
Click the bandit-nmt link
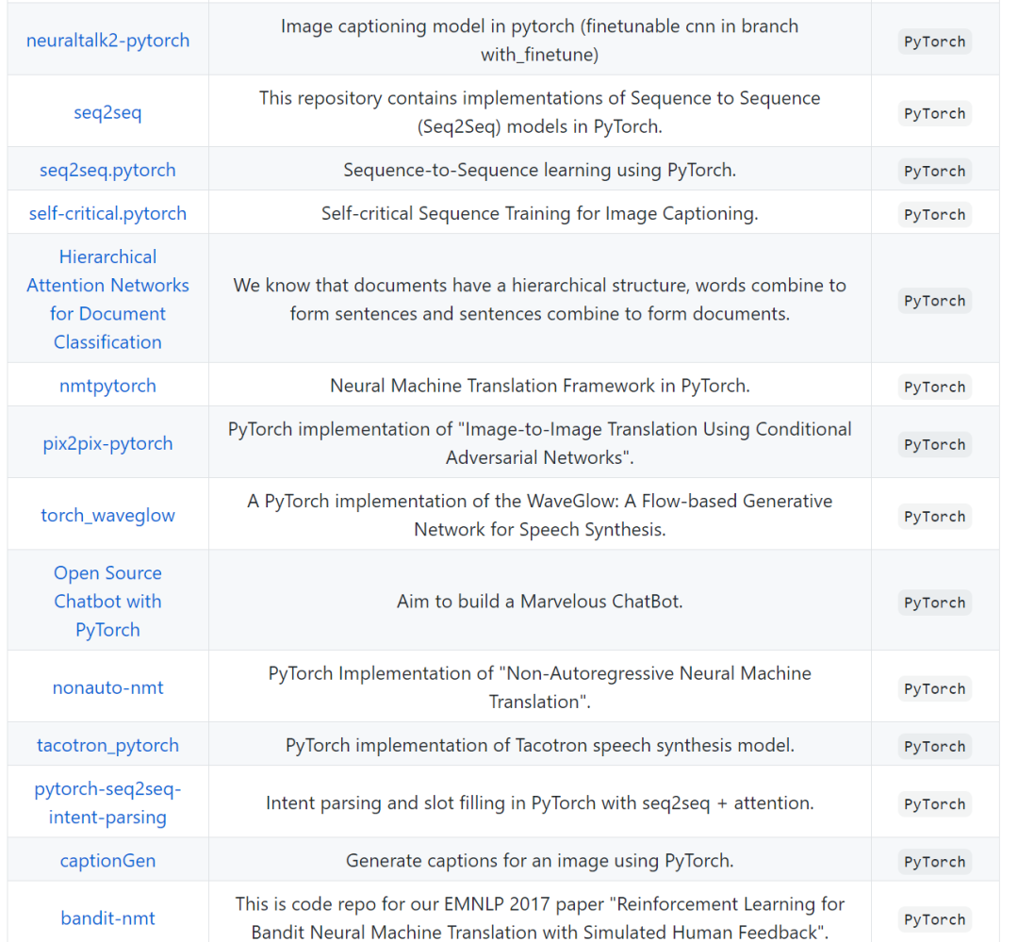tap(107, 917)
